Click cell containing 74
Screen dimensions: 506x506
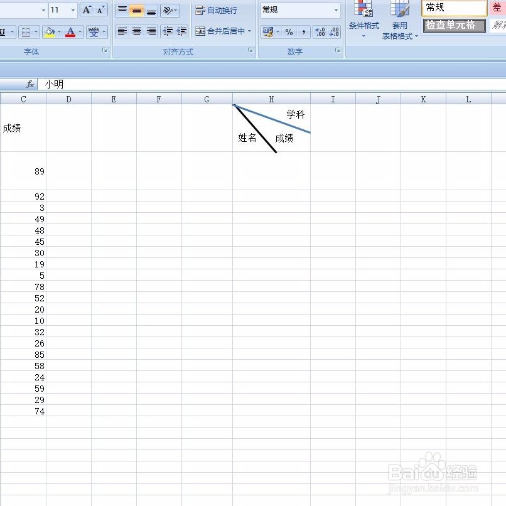coord(23,411)
